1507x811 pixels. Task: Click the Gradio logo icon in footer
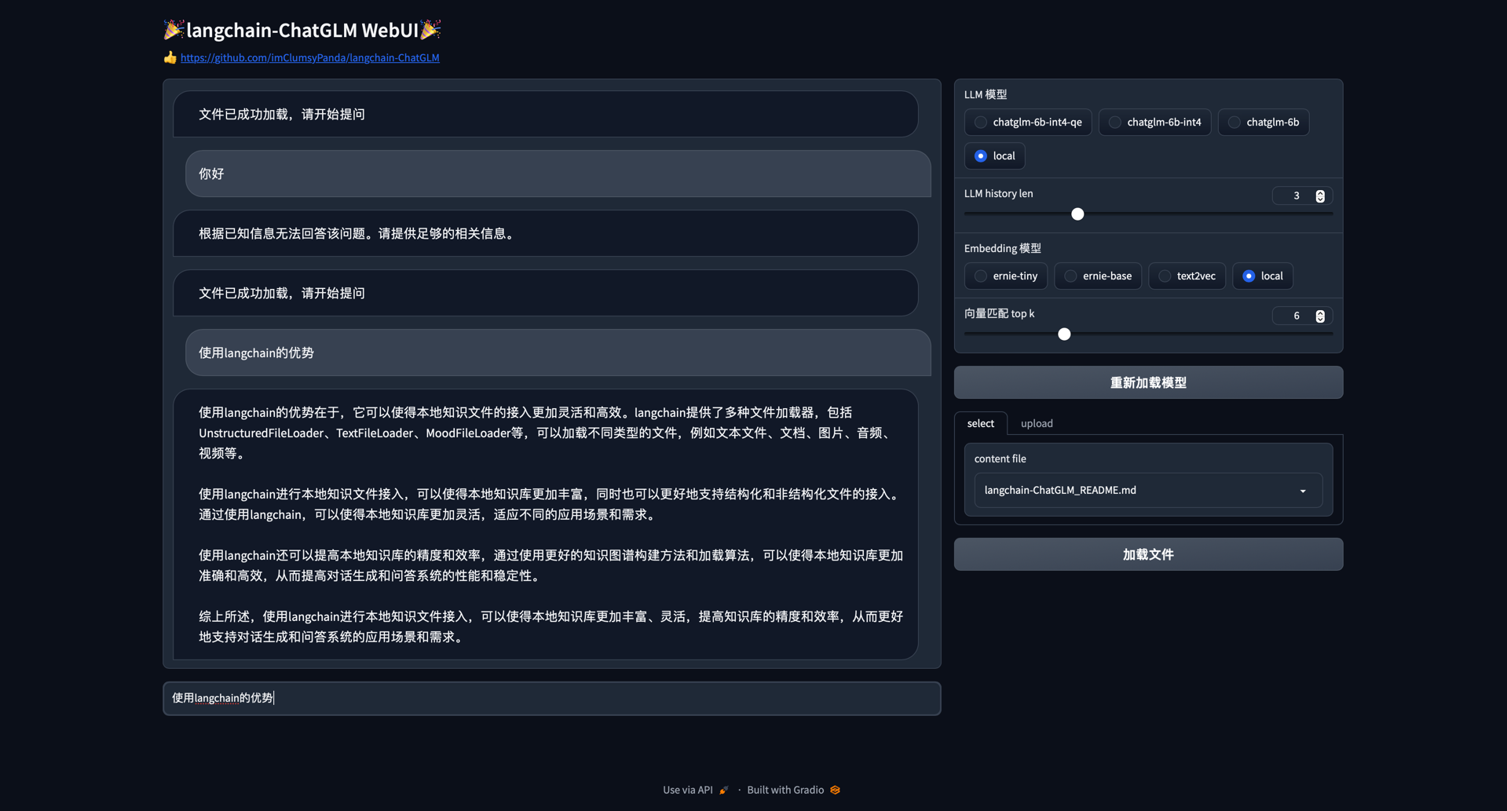pos(835,790)
